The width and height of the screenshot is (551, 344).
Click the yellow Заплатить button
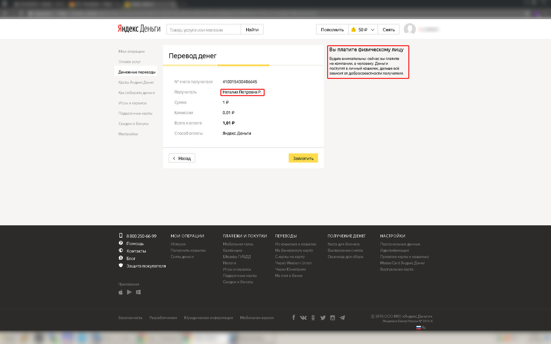(x=303, y=158)
